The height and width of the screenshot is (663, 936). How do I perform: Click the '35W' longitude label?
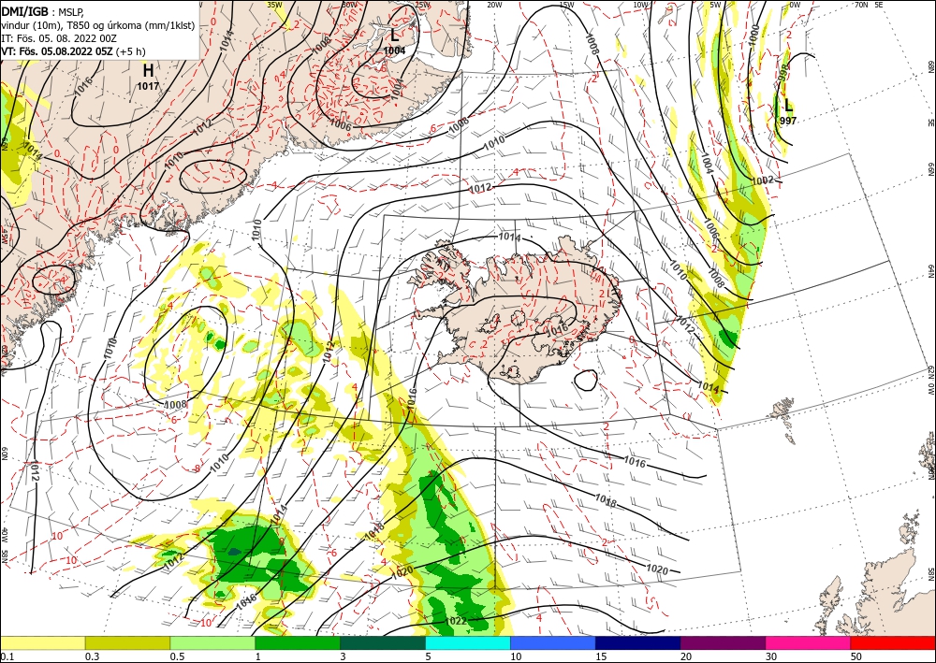click(274, 5)
